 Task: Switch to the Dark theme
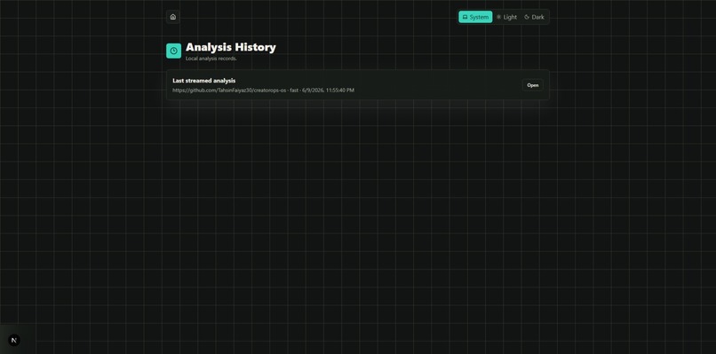[534, 17]
